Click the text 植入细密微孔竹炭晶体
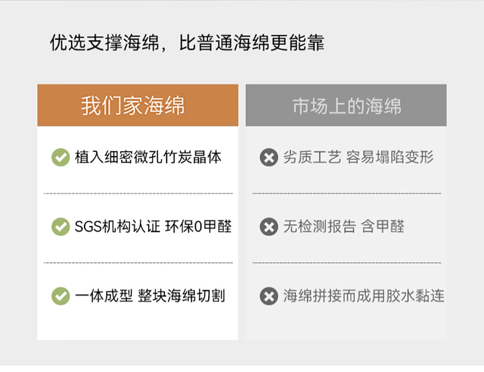484x372 pixels. (148, 157)
